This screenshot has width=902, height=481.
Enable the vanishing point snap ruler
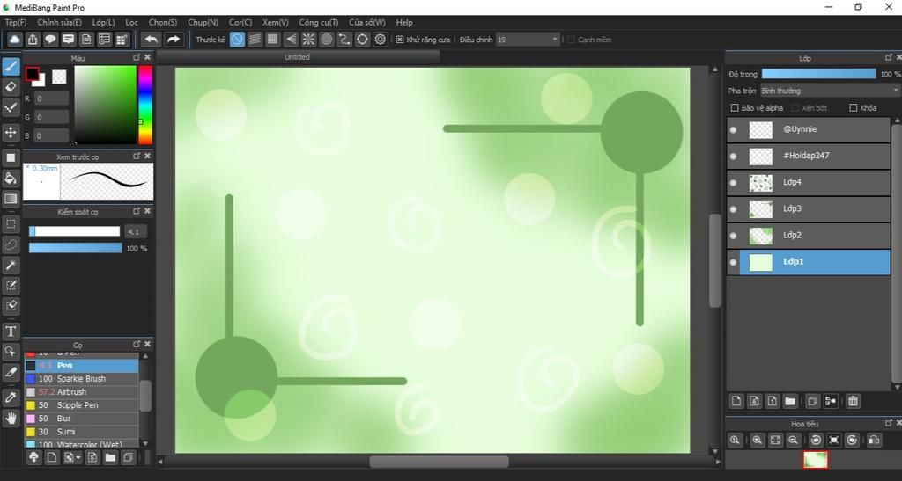coord(291,39)
